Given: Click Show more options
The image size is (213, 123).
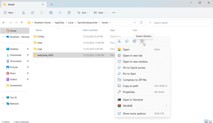Looking at the screenshot, I should coord(142,114).
